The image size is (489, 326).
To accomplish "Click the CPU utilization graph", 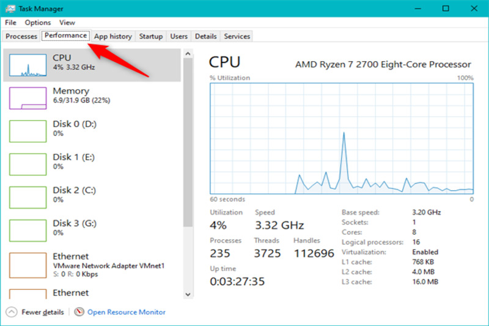I will [x=342, y=138].
